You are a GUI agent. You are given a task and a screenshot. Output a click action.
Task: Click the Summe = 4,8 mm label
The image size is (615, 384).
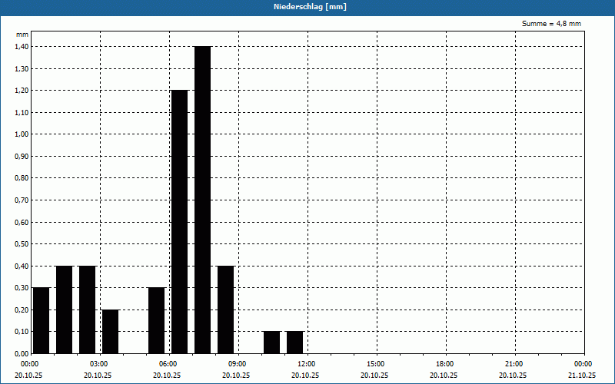pos(551,24)
